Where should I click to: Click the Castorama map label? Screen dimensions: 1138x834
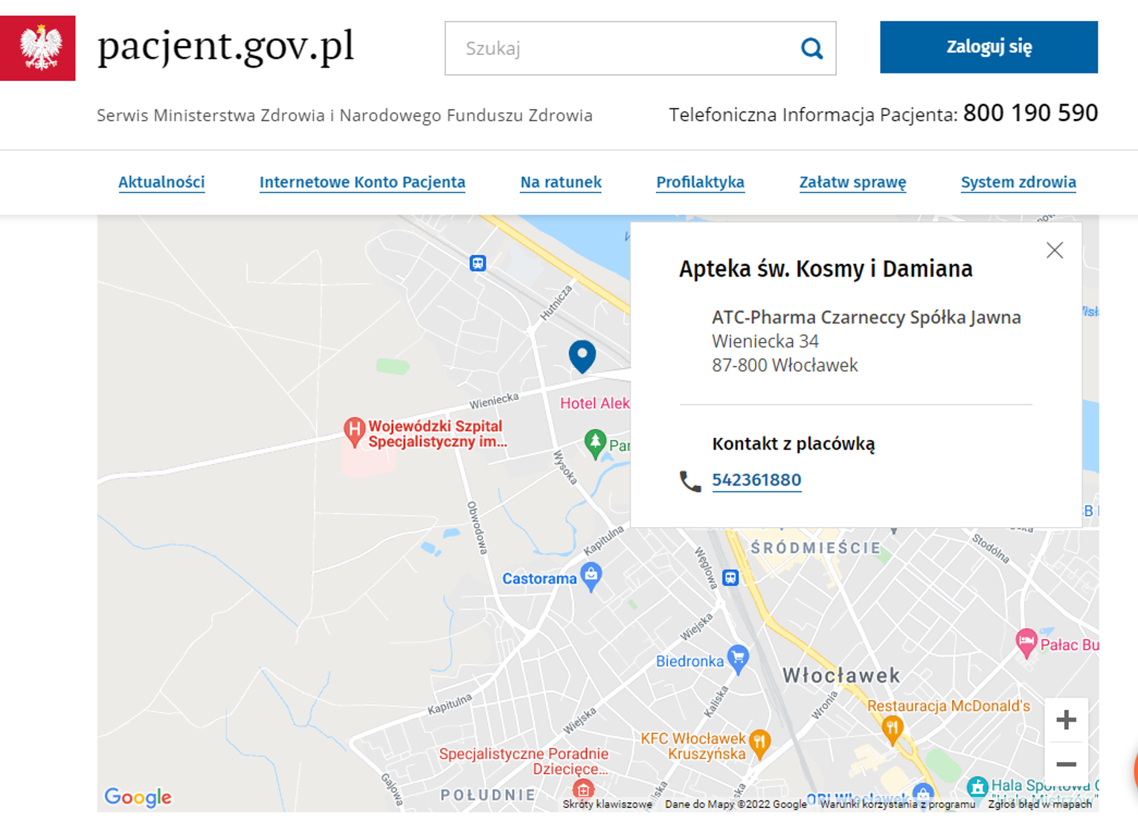[x=539, y=579]
